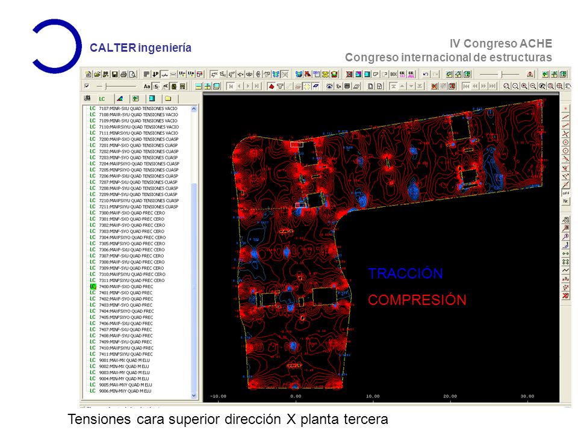The width and height of the screenshot is (578, 433).
Task: Select load case 7400:MAXF-SXO QUAD FREC
Action: (x=122, y=286)
